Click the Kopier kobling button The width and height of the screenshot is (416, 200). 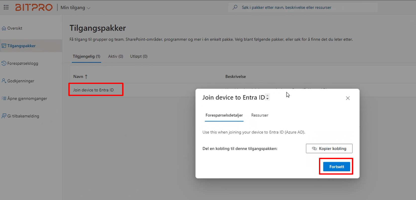329,148
